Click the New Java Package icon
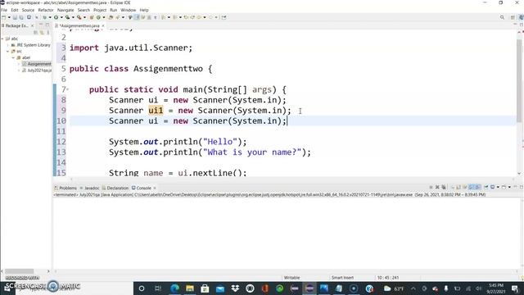This screenshot has height=295, width=524. pos(91,17)
